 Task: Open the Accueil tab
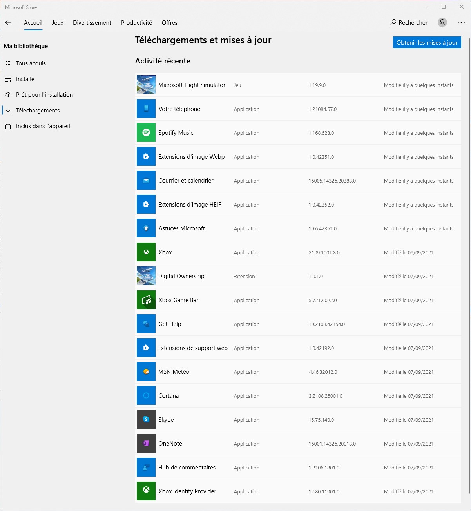pyautogui.click(x=33, y=23)
